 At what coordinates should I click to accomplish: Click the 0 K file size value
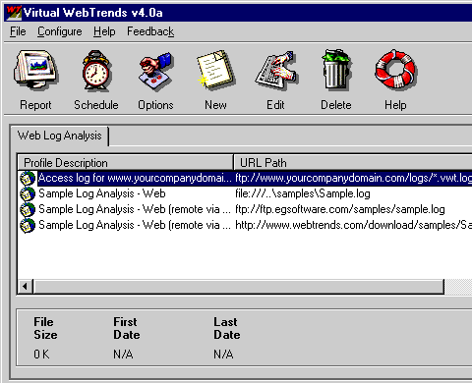[x=41, y=355]
